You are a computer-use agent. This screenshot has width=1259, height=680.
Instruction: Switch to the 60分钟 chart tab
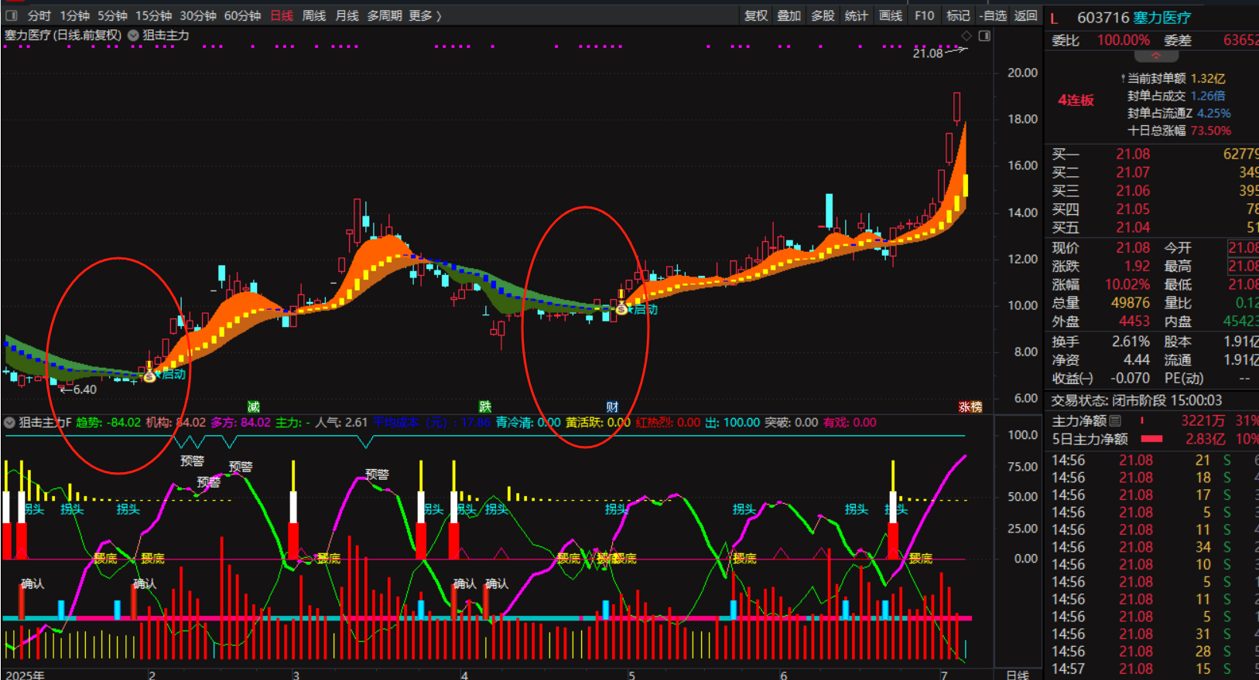coord(242,15)
